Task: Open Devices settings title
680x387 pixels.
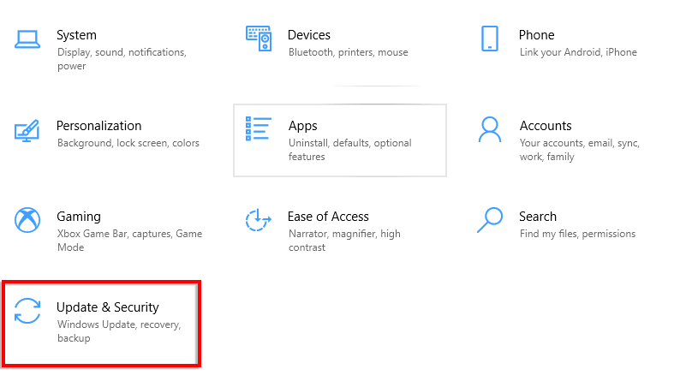Action: (x=309, y=35)
